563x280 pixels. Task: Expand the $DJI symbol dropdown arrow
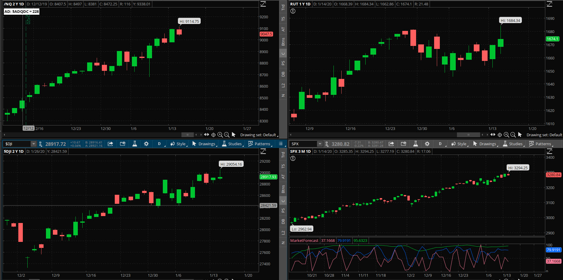pos(34,144)
